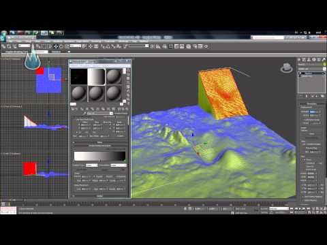This screenshot has width=327, height=245.
Task: Expand the Output rollout in Material Editor
Action: (x=99, y=196)
